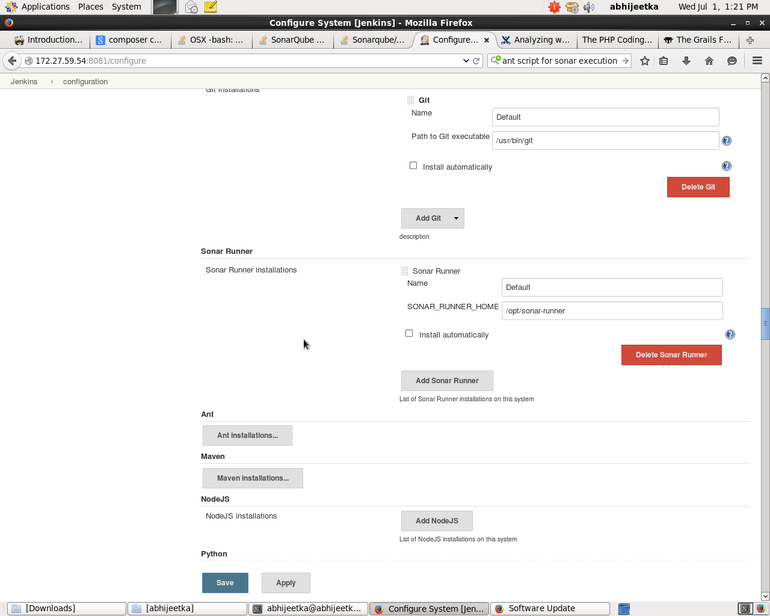Go to Firefox home page icon

(709, 61)
